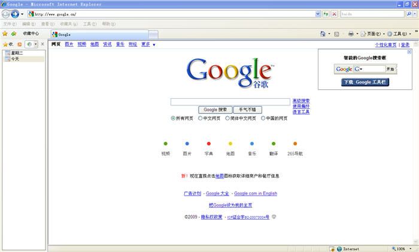419x252 pixels.
Task: Open the recent pages dropdown beside Forward
Action: pos(22,14)
